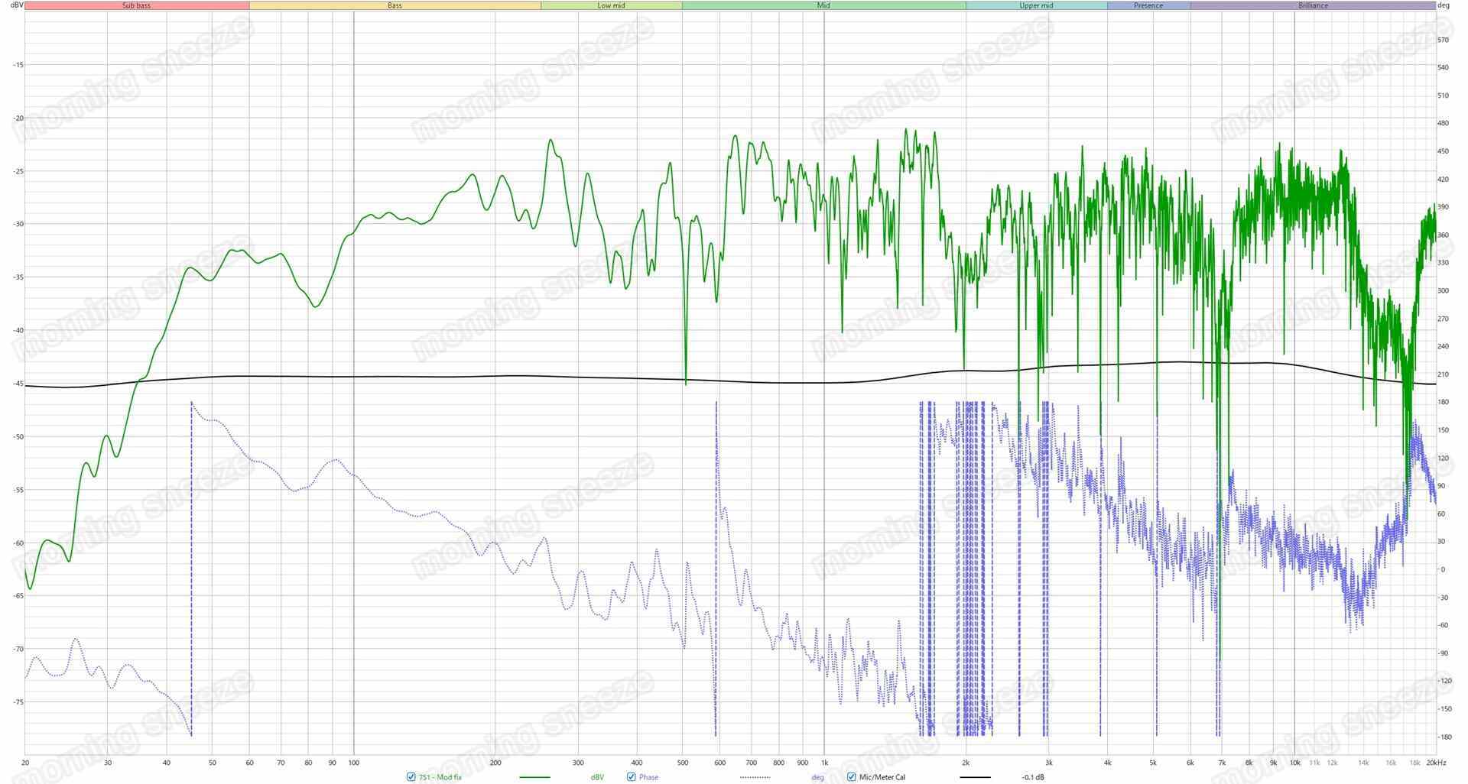The height and width of the screenshot is (784, 1468).
Task: Click the 570 label on the degree axis
Action: [x=1444, y=40]
